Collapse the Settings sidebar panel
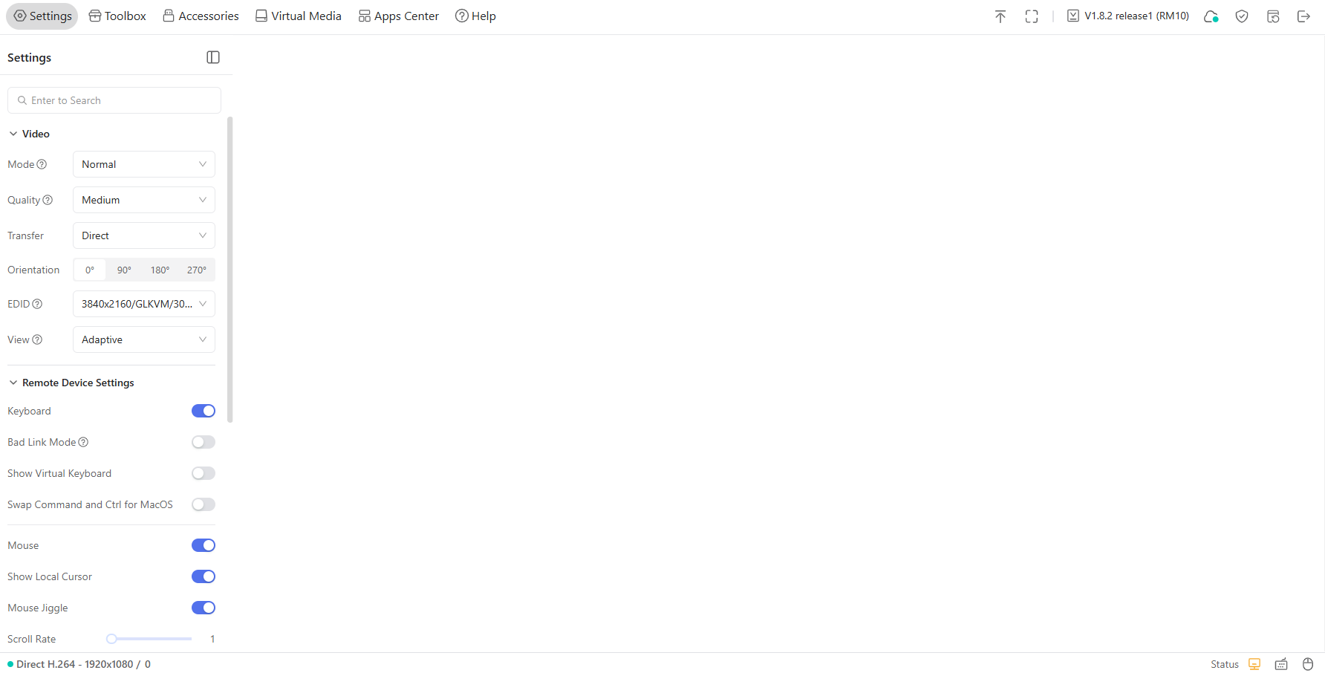This screenshot has width=1325, height=673. click(213, 56)
